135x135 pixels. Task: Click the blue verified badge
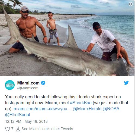pos(43,83)
